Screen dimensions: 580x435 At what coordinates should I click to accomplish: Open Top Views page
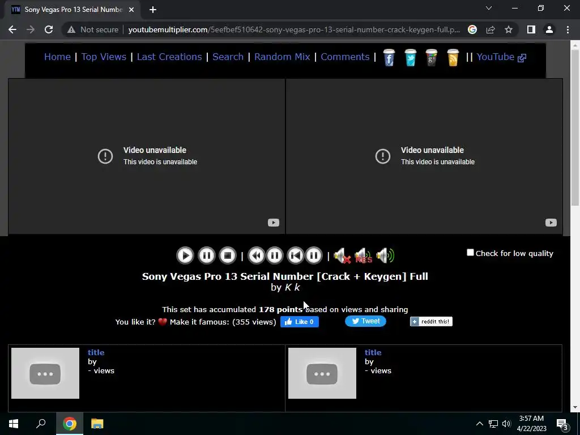coord(104,57)
